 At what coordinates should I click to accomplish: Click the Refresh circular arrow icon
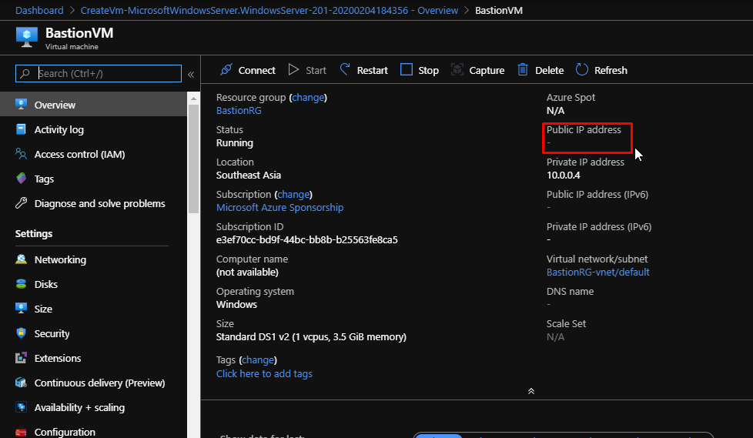tap(581, 69)
